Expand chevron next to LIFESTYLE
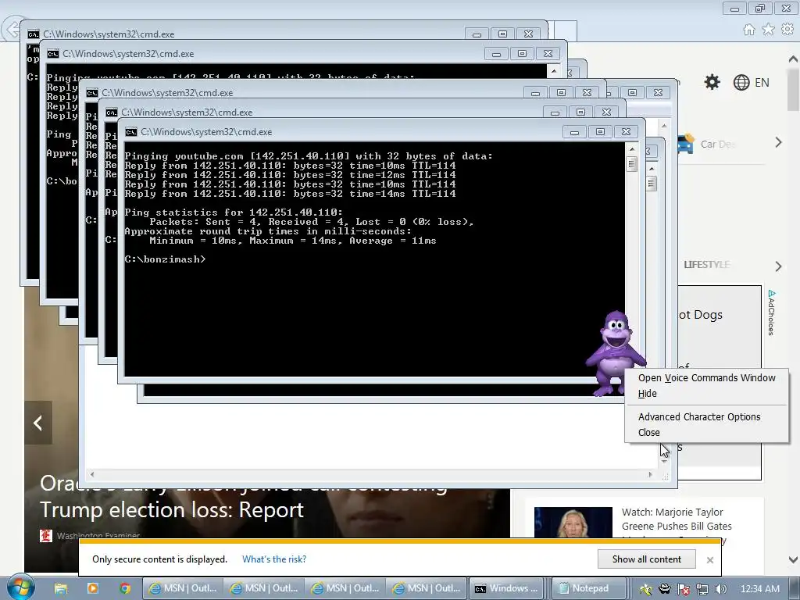Image resolution: width=800 pixels, height=600 pixels. click(x=778, y=266)
